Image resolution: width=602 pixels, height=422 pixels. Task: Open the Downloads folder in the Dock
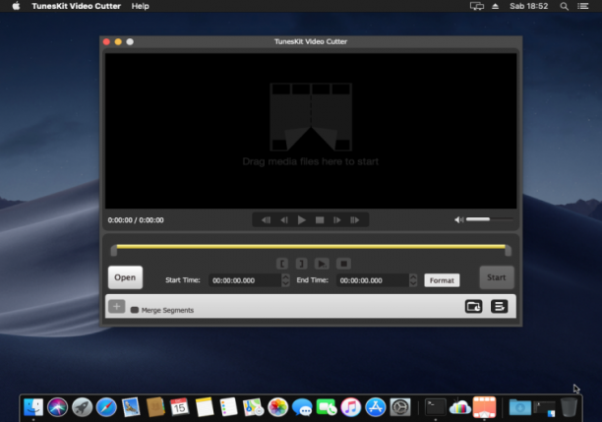[x=519, y=407]
